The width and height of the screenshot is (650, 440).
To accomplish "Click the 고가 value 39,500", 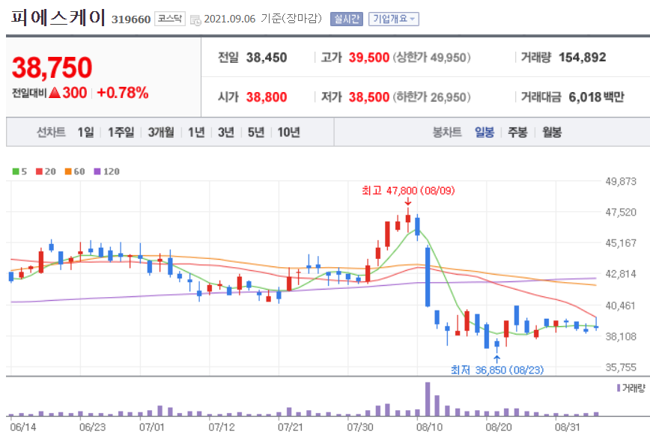I will [x=369, y=57].
